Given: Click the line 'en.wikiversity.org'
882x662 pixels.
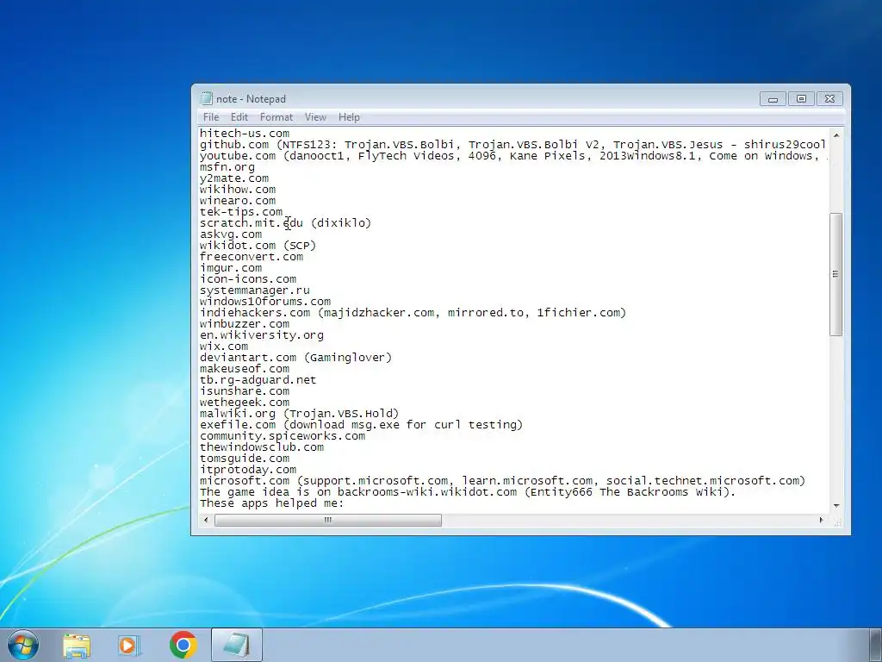Looking at the screenshot, I should [x=262, y=335].
